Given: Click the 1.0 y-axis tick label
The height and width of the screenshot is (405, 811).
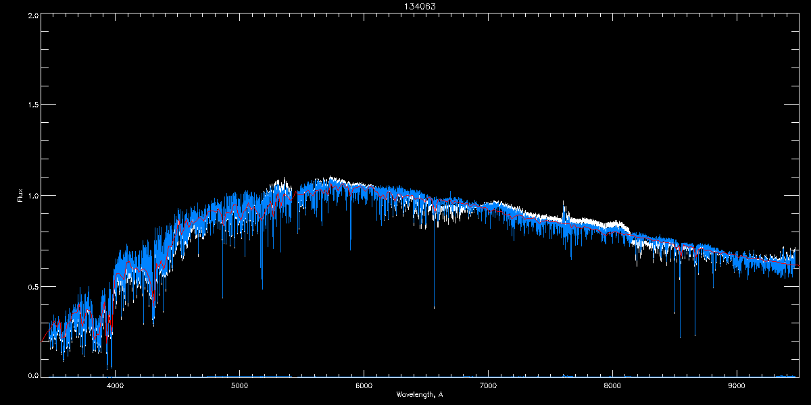Looking at the screenshot, I should click(x=32, y=196).
